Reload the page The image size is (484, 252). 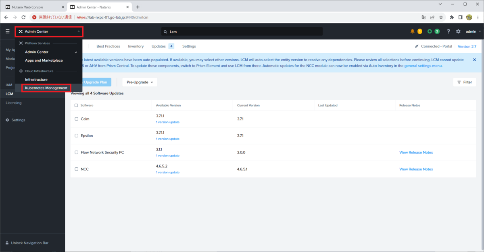[24, 17]
